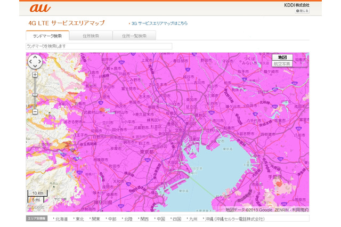Screen dimensions: 341x227
Task: Click the 利用規約 terms link on map
Action: 299,209
